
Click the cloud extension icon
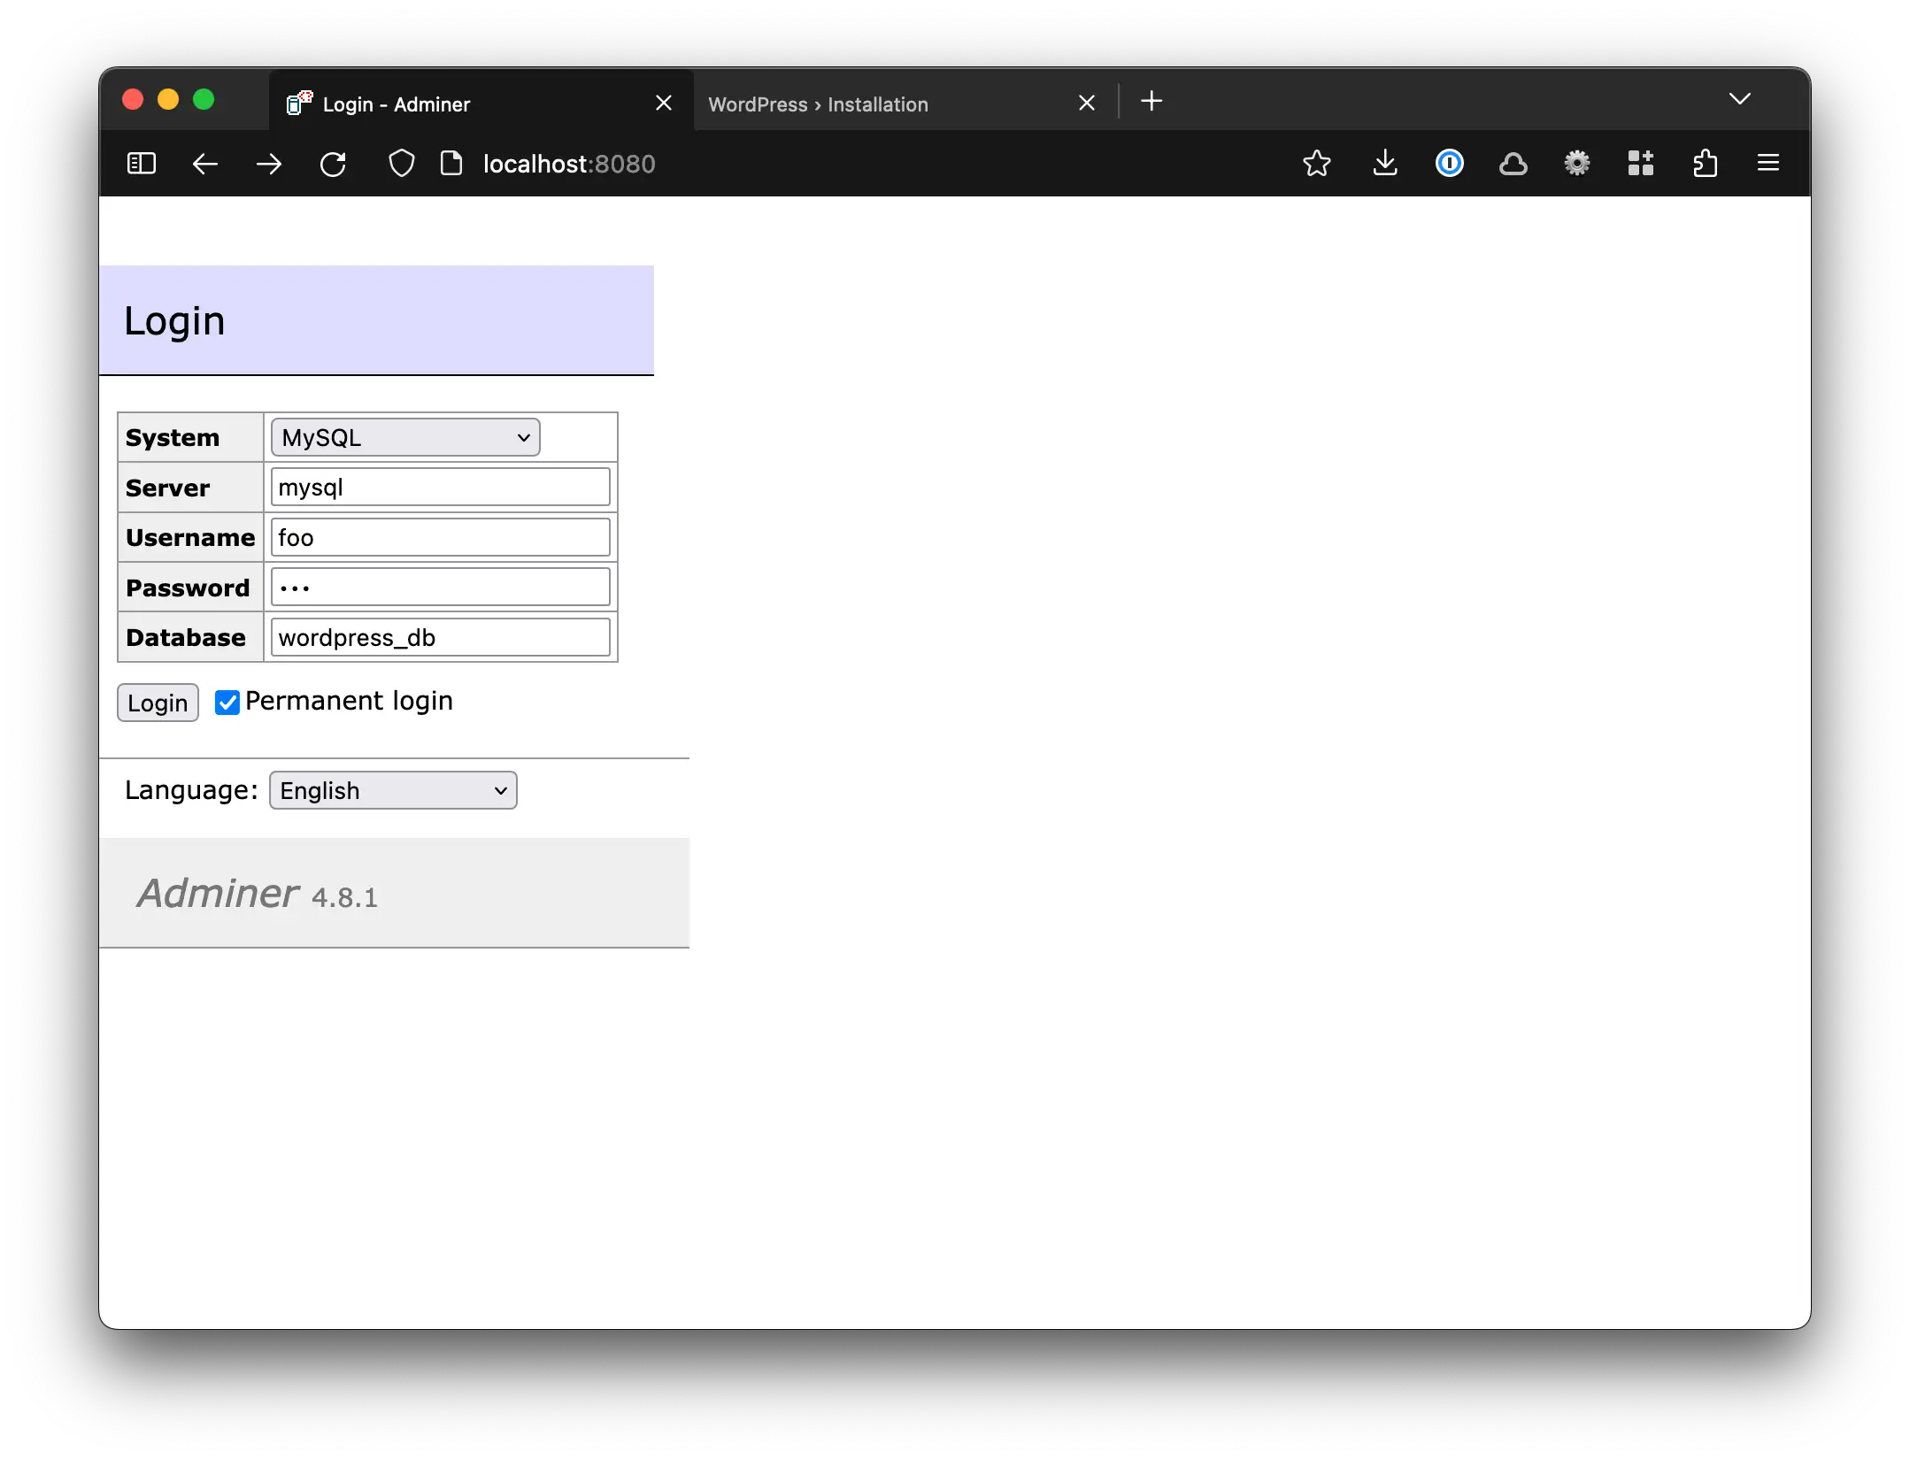pyautogui.click(x=1513, y=164)
